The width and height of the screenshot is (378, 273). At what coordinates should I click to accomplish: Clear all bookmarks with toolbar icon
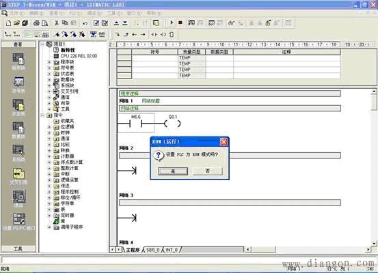[82, 34]
